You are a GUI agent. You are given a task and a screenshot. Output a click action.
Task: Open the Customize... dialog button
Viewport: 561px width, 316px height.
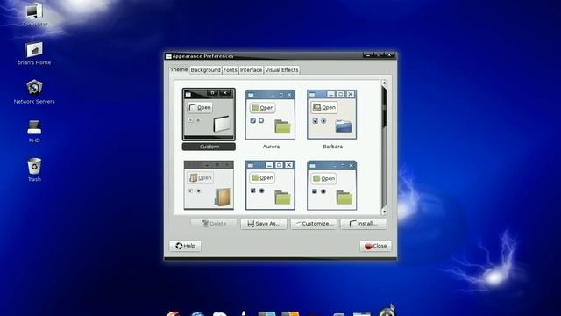314,224
